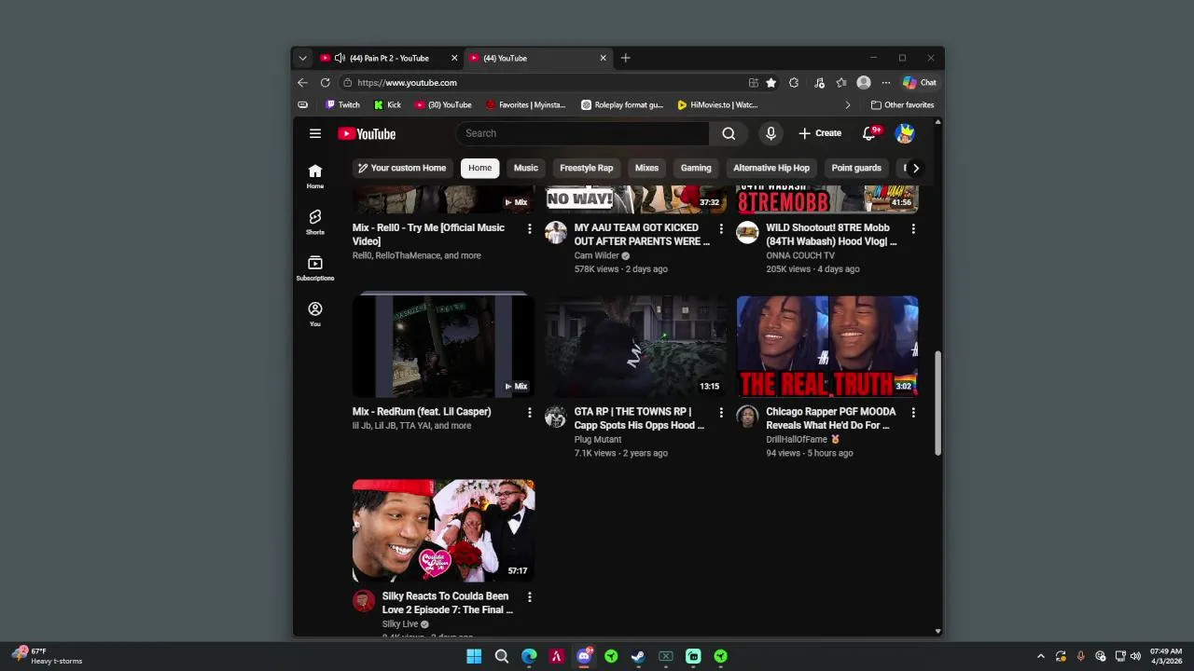
Task: Open Copilot Chat button
Action: [x=919, y=82]
